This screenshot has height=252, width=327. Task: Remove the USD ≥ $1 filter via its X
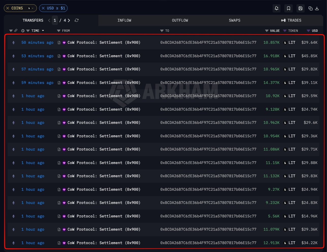point(43,8)
